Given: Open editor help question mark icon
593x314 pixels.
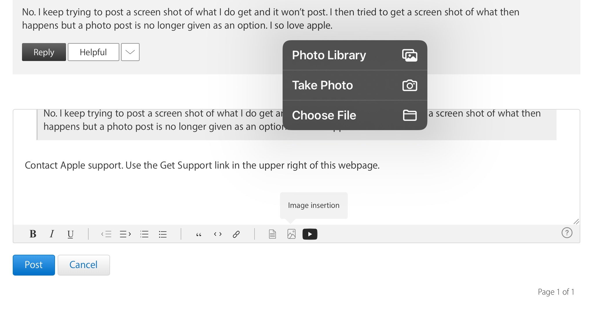Looking at the screenshot, I should pyautogui.click(x=567, y=233).
